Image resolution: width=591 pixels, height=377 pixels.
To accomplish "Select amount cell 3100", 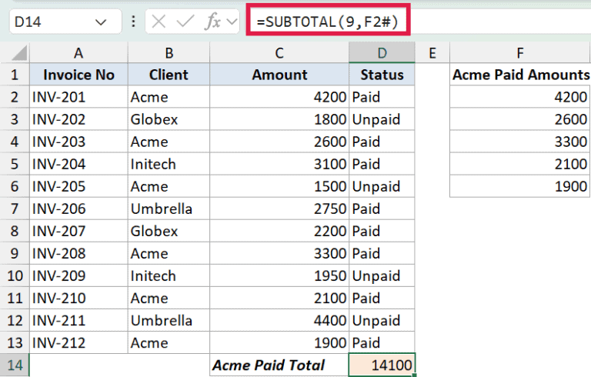I will pyautogui.click(x=279, y=164).
